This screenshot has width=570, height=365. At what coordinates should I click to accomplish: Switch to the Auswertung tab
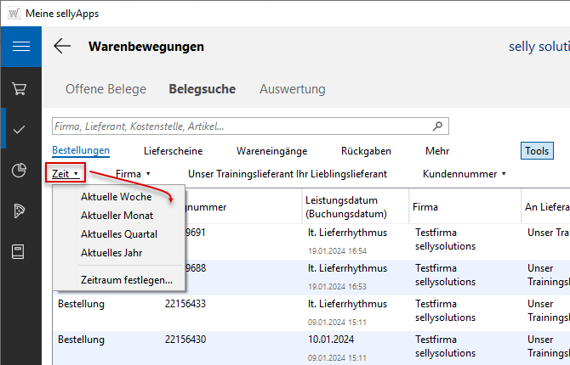[292, 89]
